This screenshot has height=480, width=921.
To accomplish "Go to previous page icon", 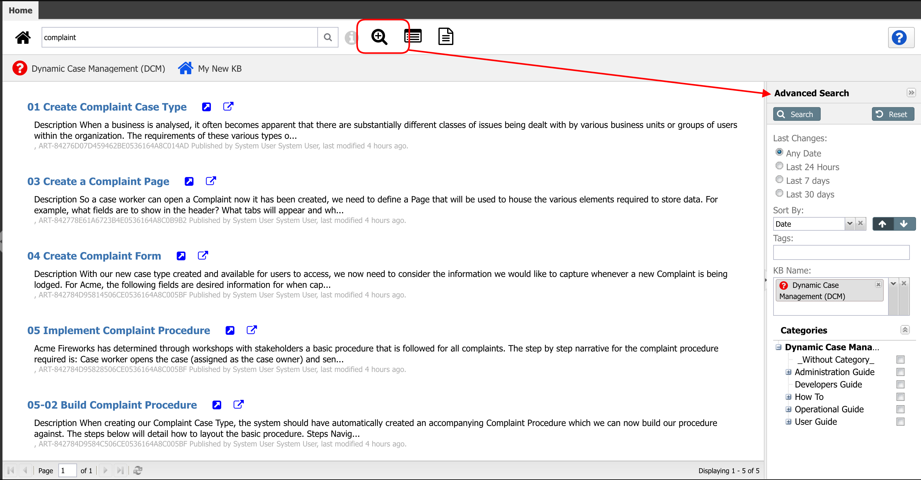I will [x=25, y=470].
